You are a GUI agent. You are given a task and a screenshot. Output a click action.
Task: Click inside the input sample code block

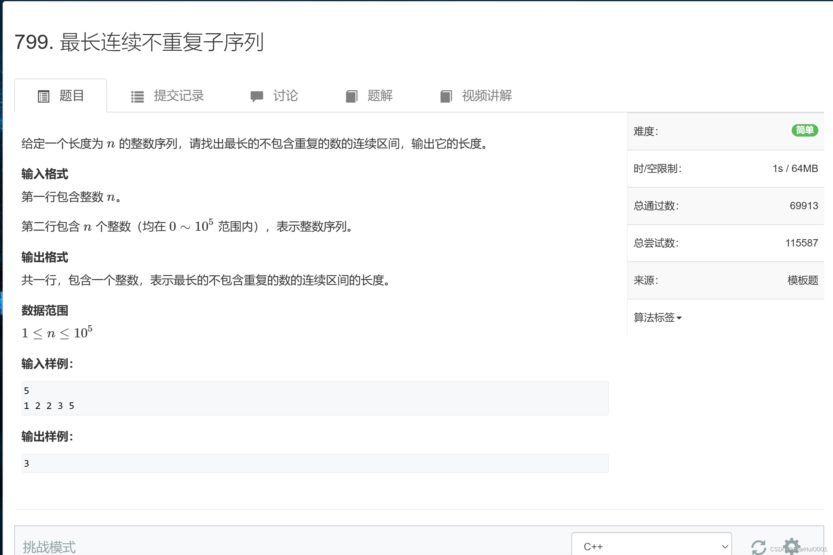tap(314, 398)
